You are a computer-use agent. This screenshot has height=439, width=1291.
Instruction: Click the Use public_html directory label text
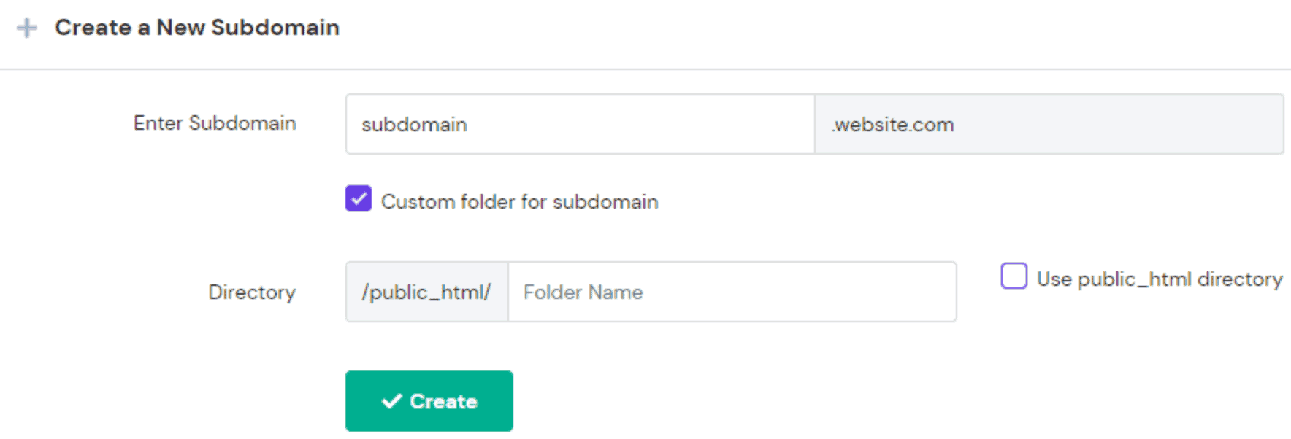click(x=1159, y=278)
